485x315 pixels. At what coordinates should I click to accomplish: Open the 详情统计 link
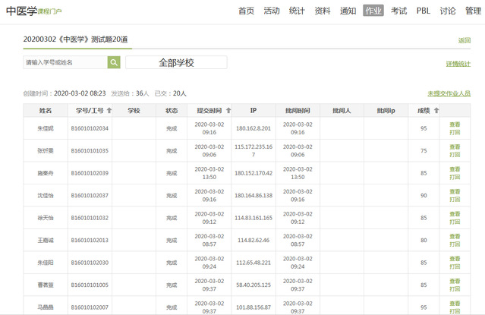[458, 64]
